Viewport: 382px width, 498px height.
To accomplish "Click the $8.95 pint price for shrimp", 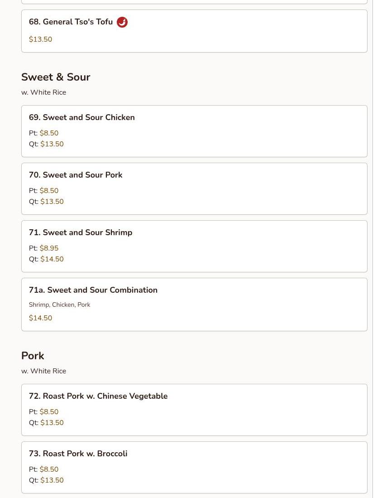I will 49,248.
